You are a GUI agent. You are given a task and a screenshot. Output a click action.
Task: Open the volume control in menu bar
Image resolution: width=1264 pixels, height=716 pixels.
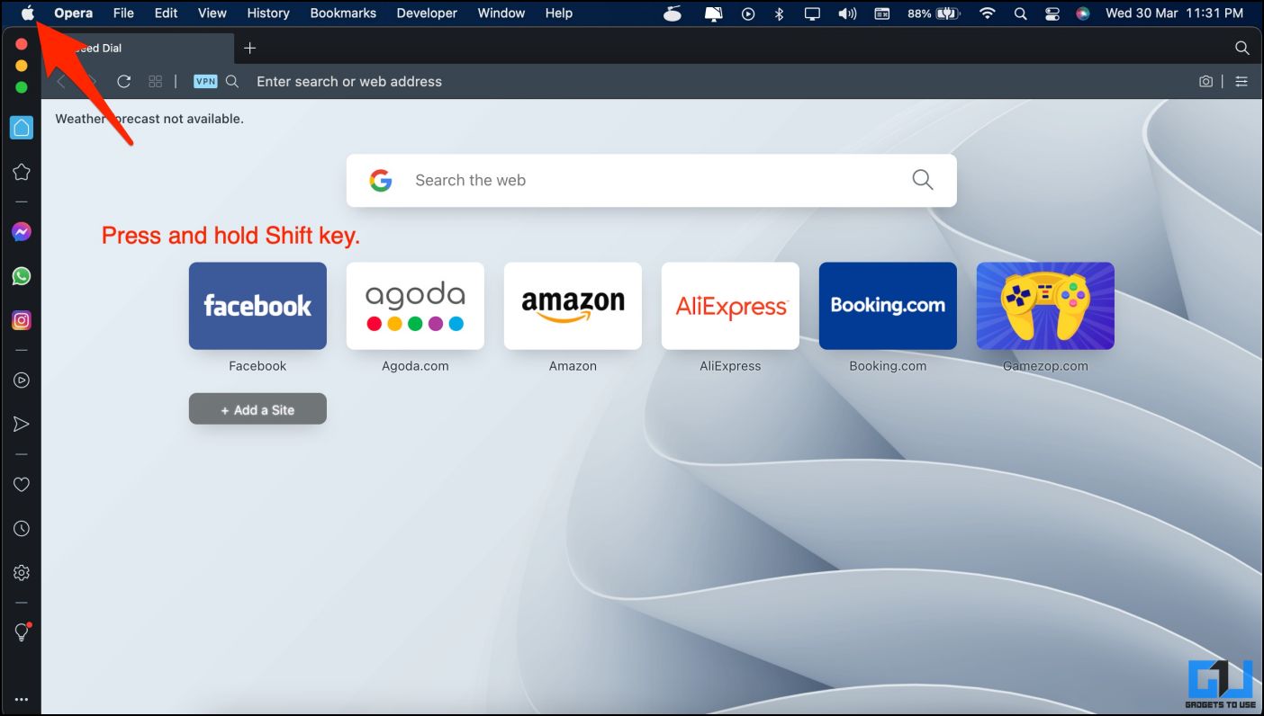point(847,13)
